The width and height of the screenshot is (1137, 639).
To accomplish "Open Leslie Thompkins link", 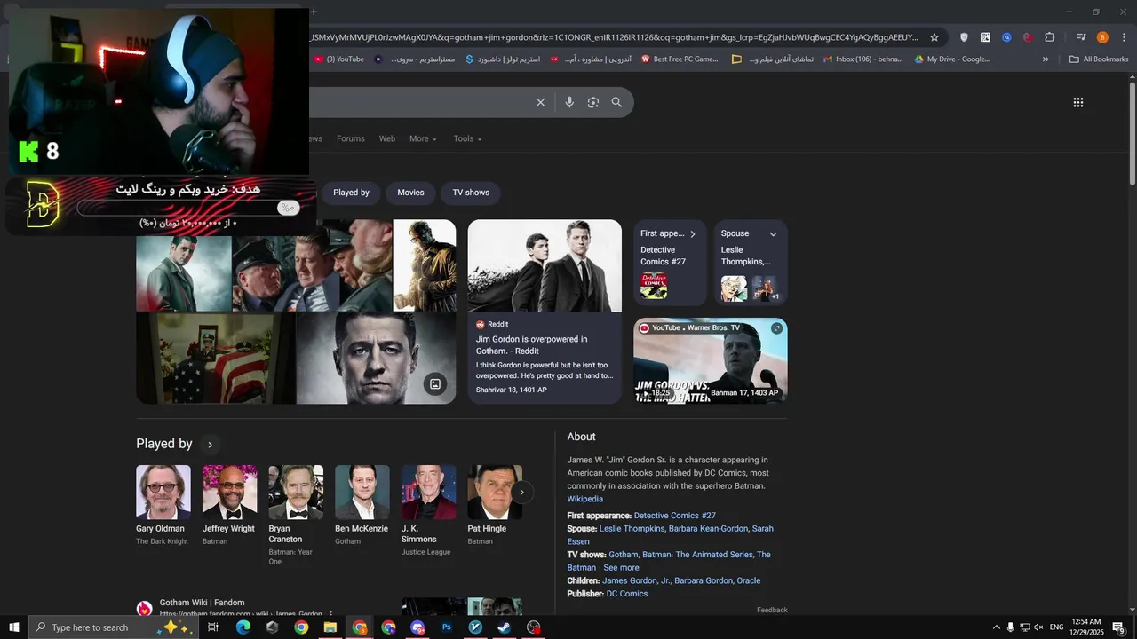I will point(632,528).
